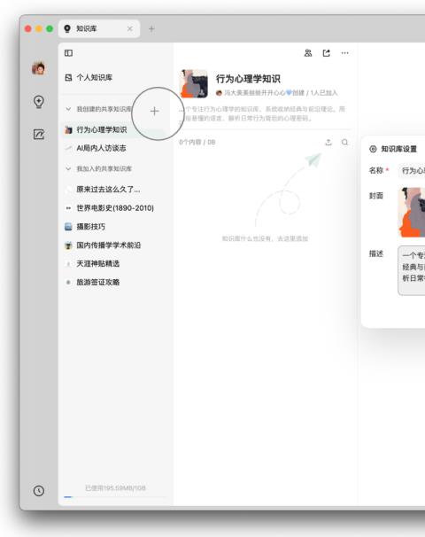The height and width of the screenshot is (537, 425).
Task: Click the search icon in content list
Action: click(x=344, y=142)
